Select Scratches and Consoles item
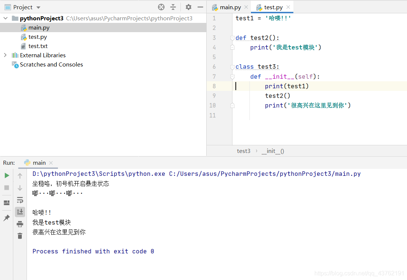 pos(51,64)
